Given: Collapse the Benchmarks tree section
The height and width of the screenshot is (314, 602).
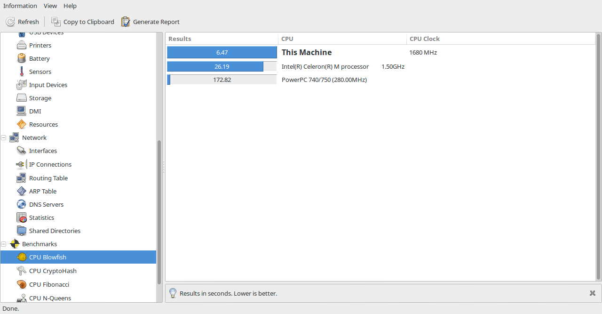Looking at the screenshot, I should click(x=4, y=244).
